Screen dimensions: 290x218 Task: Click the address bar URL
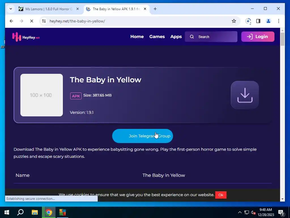pos(77,21)
